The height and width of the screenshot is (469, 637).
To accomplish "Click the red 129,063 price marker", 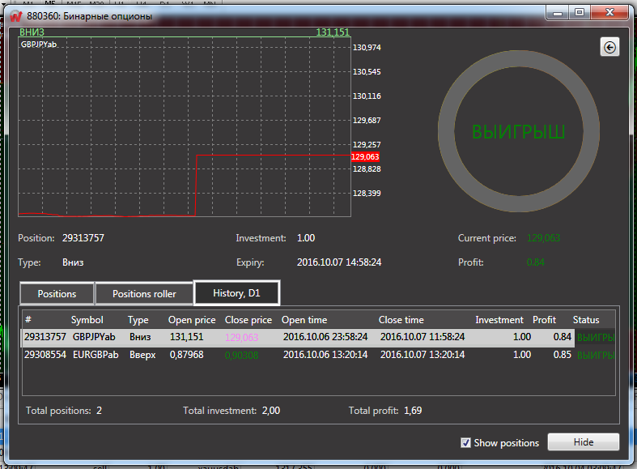I will coord(365,156).
